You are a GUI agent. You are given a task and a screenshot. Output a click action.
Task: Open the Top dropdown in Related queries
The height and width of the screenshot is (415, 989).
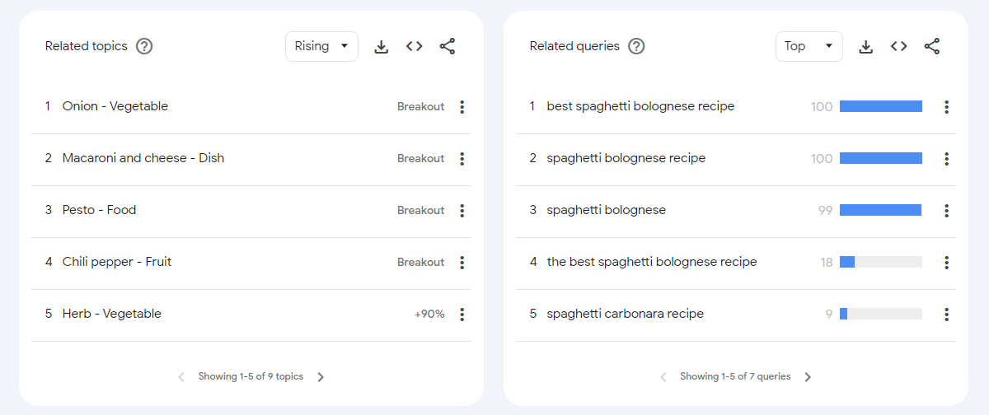tap(809, 46)
